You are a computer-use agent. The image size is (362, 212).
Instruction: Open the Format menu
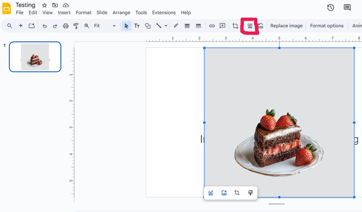coord(84,13)
